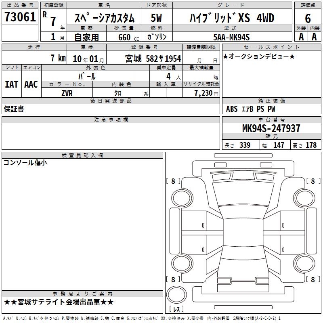Click the registration plate 宮城 582 サ 1954
Image resolution: width=323 pixels, height=323 pixels.
click(153, 59)
